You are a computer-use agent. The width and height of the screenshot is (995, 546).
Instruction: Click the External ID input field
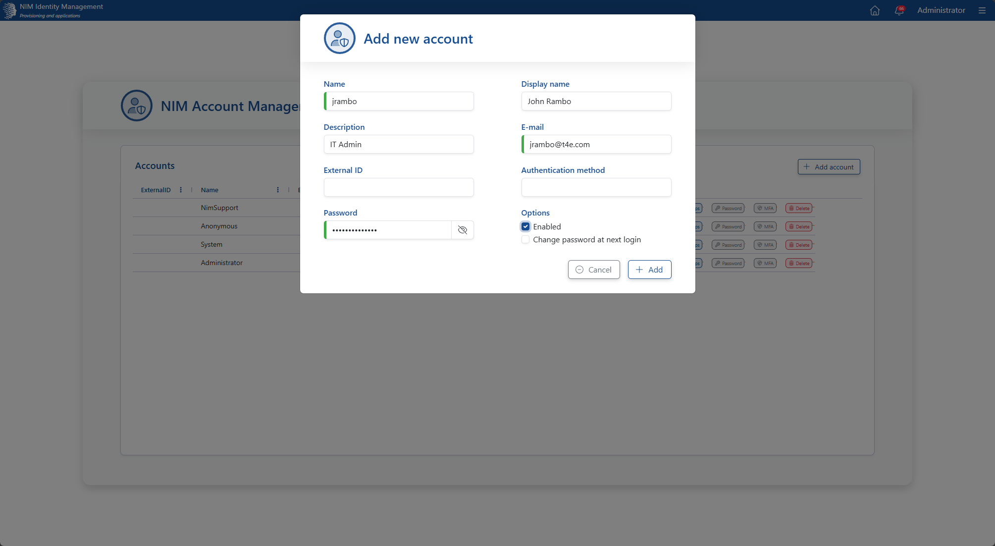pos(399,187)
